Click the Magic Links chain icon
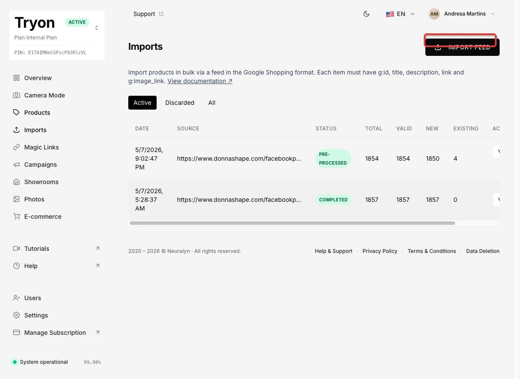520x379 pixels. 16,147
